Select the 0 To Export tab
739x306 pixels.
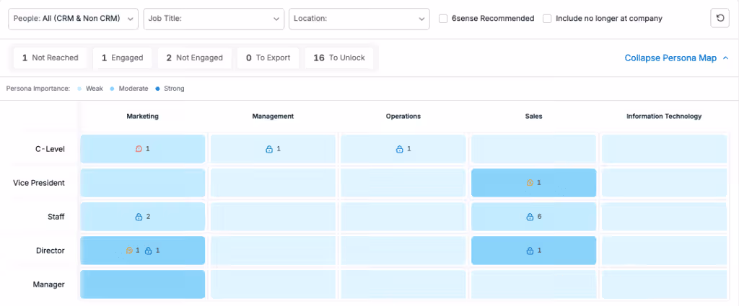click(x=268, y=58)
